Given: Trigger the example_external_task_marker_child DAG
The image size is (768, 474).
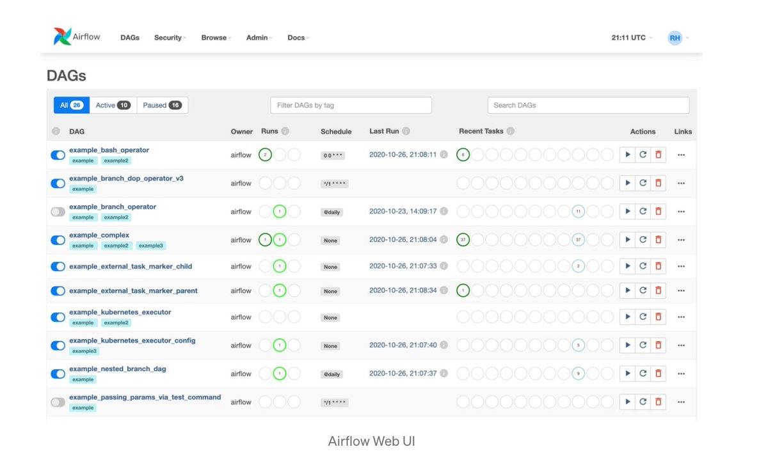Looking at the screenshot, I should [627, 266].
